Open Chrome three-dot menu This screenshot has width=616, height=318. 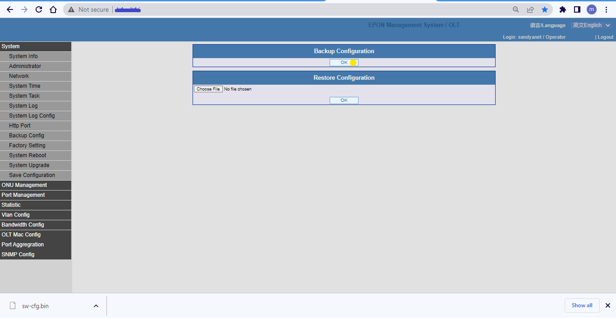[606, 9]
